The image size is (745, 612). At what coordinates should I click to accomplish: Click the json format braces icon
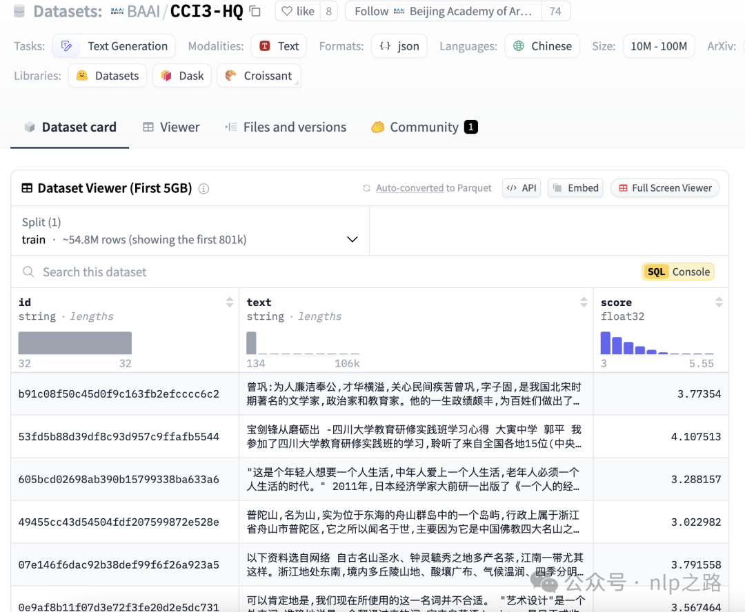point(385,46)
